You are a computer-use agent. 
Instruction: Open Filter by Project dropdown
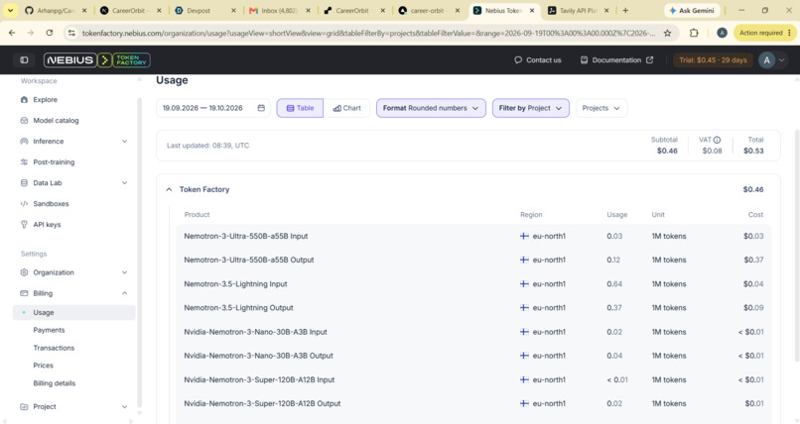tap(531, 108)
